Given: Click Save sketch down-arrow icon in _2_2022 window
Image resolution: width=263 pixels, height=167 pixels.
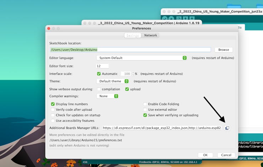Looking at the screenshot, I should click(x=192, y=18).
